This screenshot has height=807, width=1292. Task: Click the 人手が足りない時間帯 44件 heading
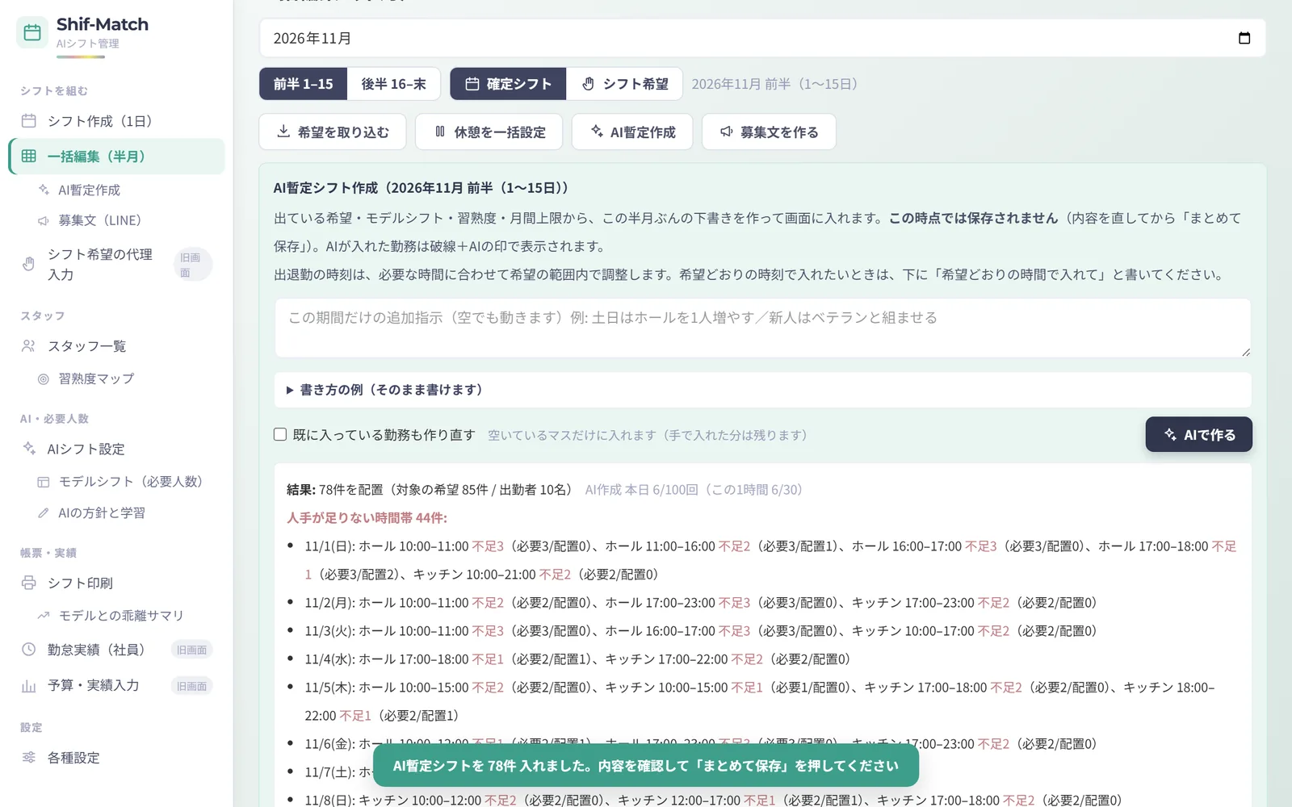point(367,517)
